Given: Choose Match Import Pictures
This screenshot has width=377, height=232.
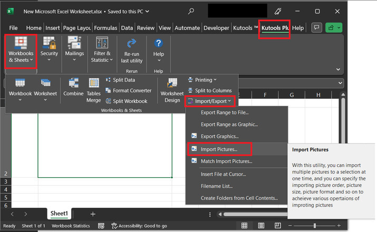Looking at the screenshot, I should [x=237, y=161].
